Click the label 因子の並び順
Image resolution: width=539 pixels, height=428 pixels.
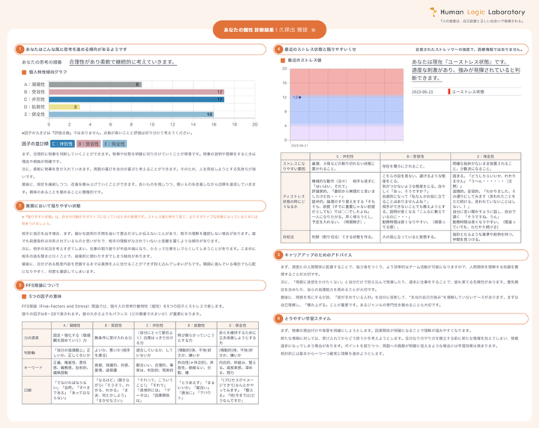pos(35,144)
